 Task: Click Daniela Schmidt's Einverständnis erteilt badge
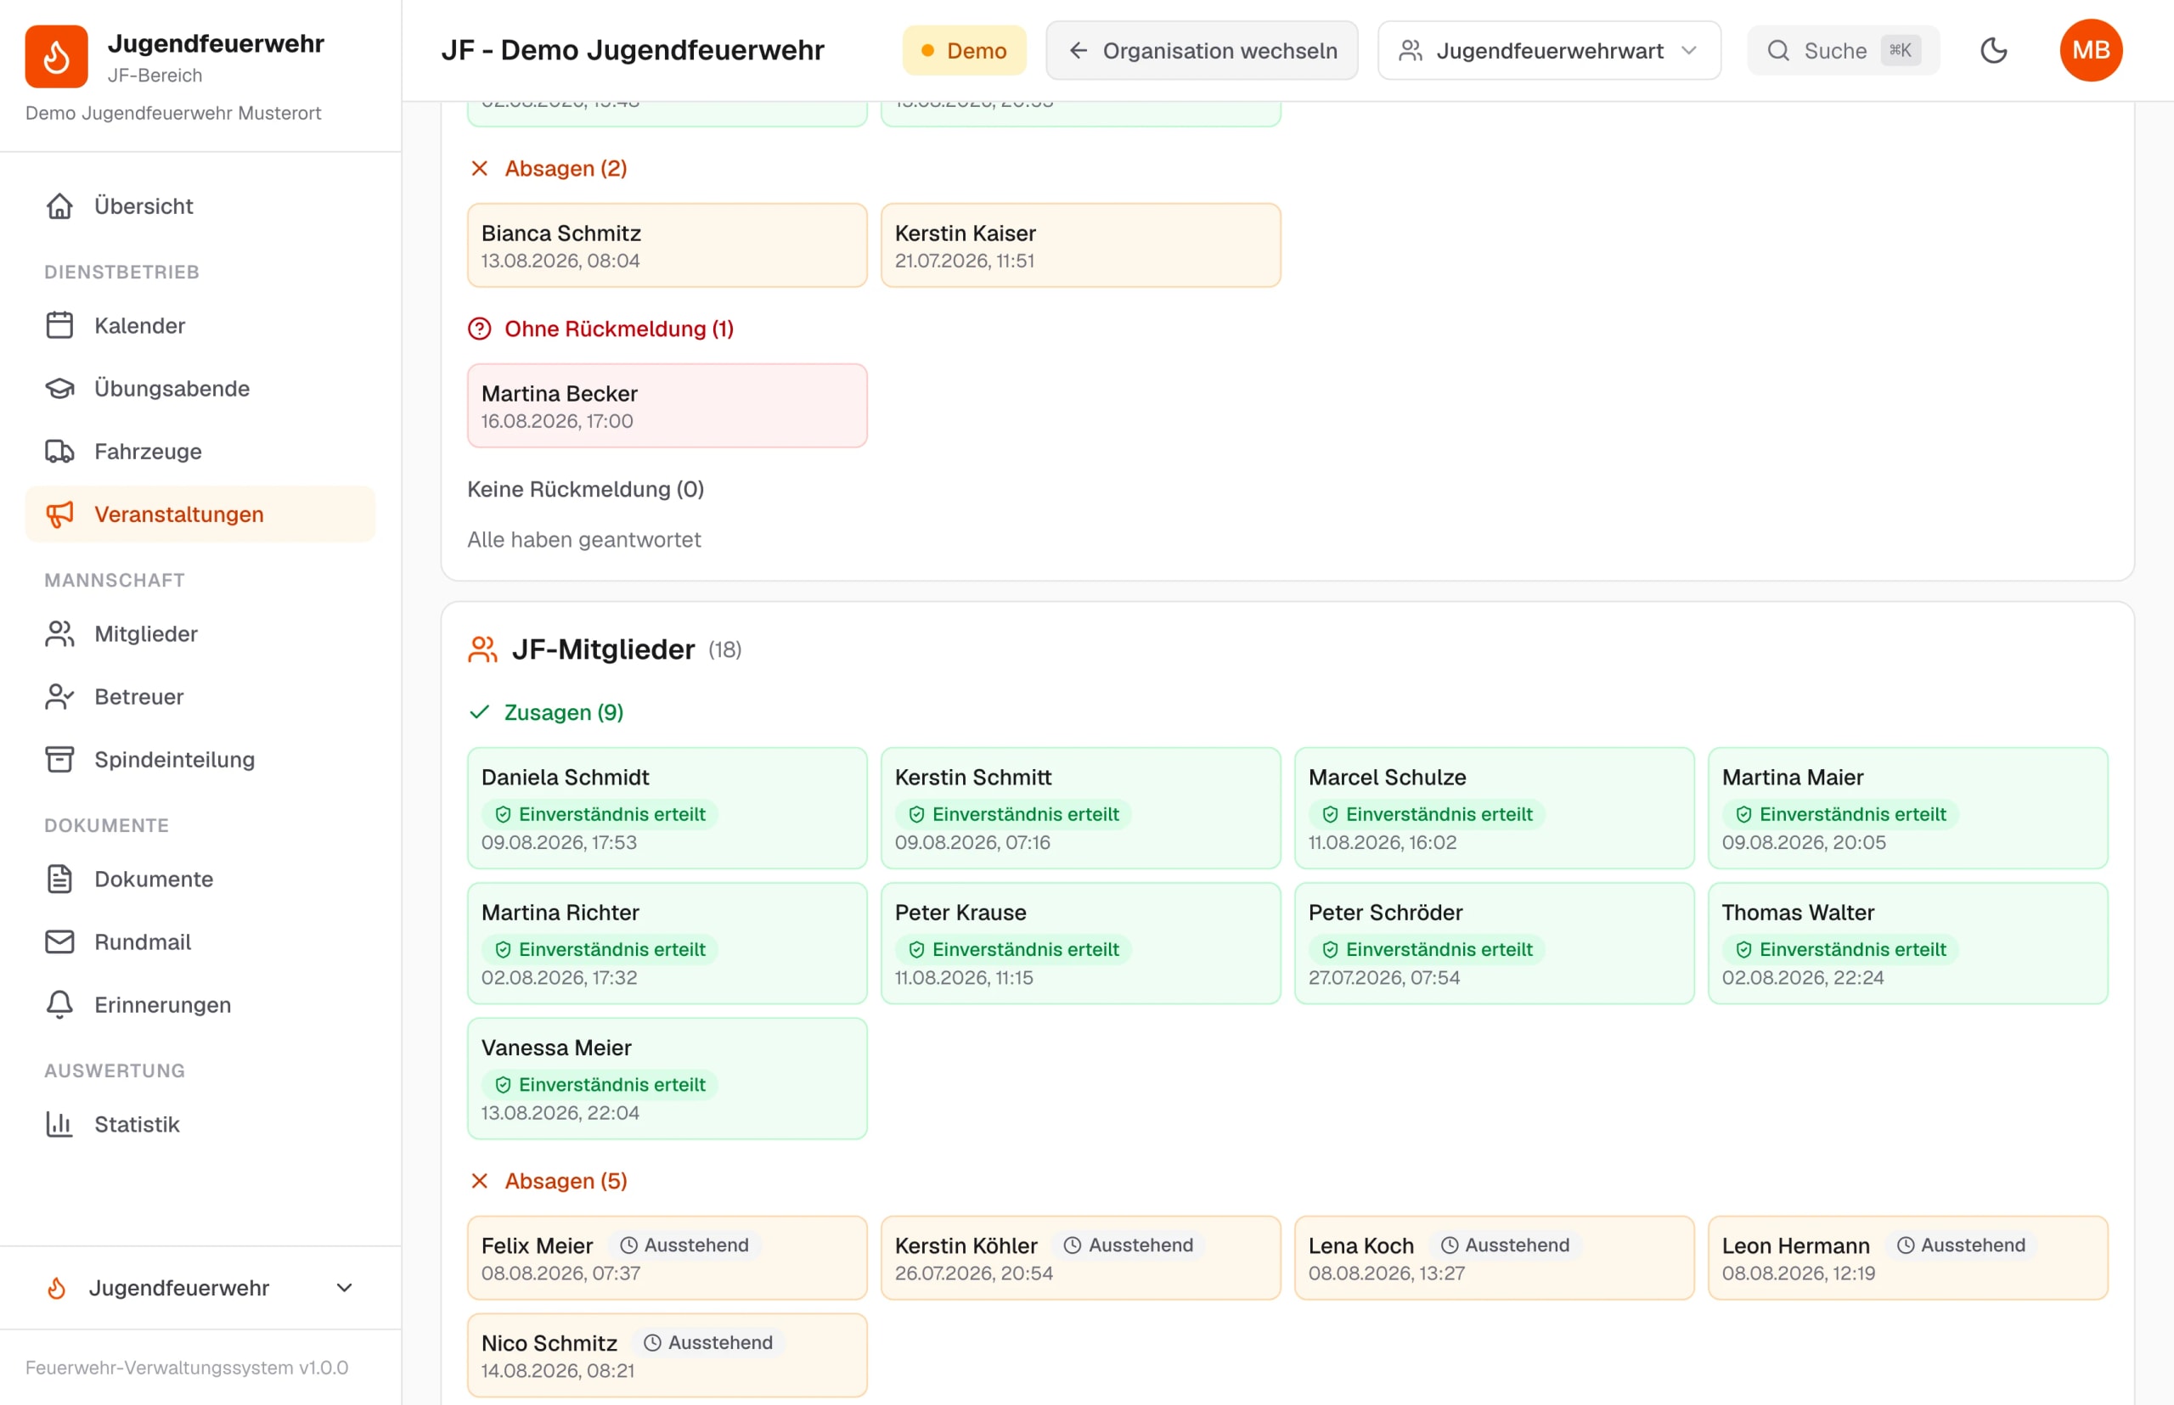pyautogui.click(x=600, y=814)
